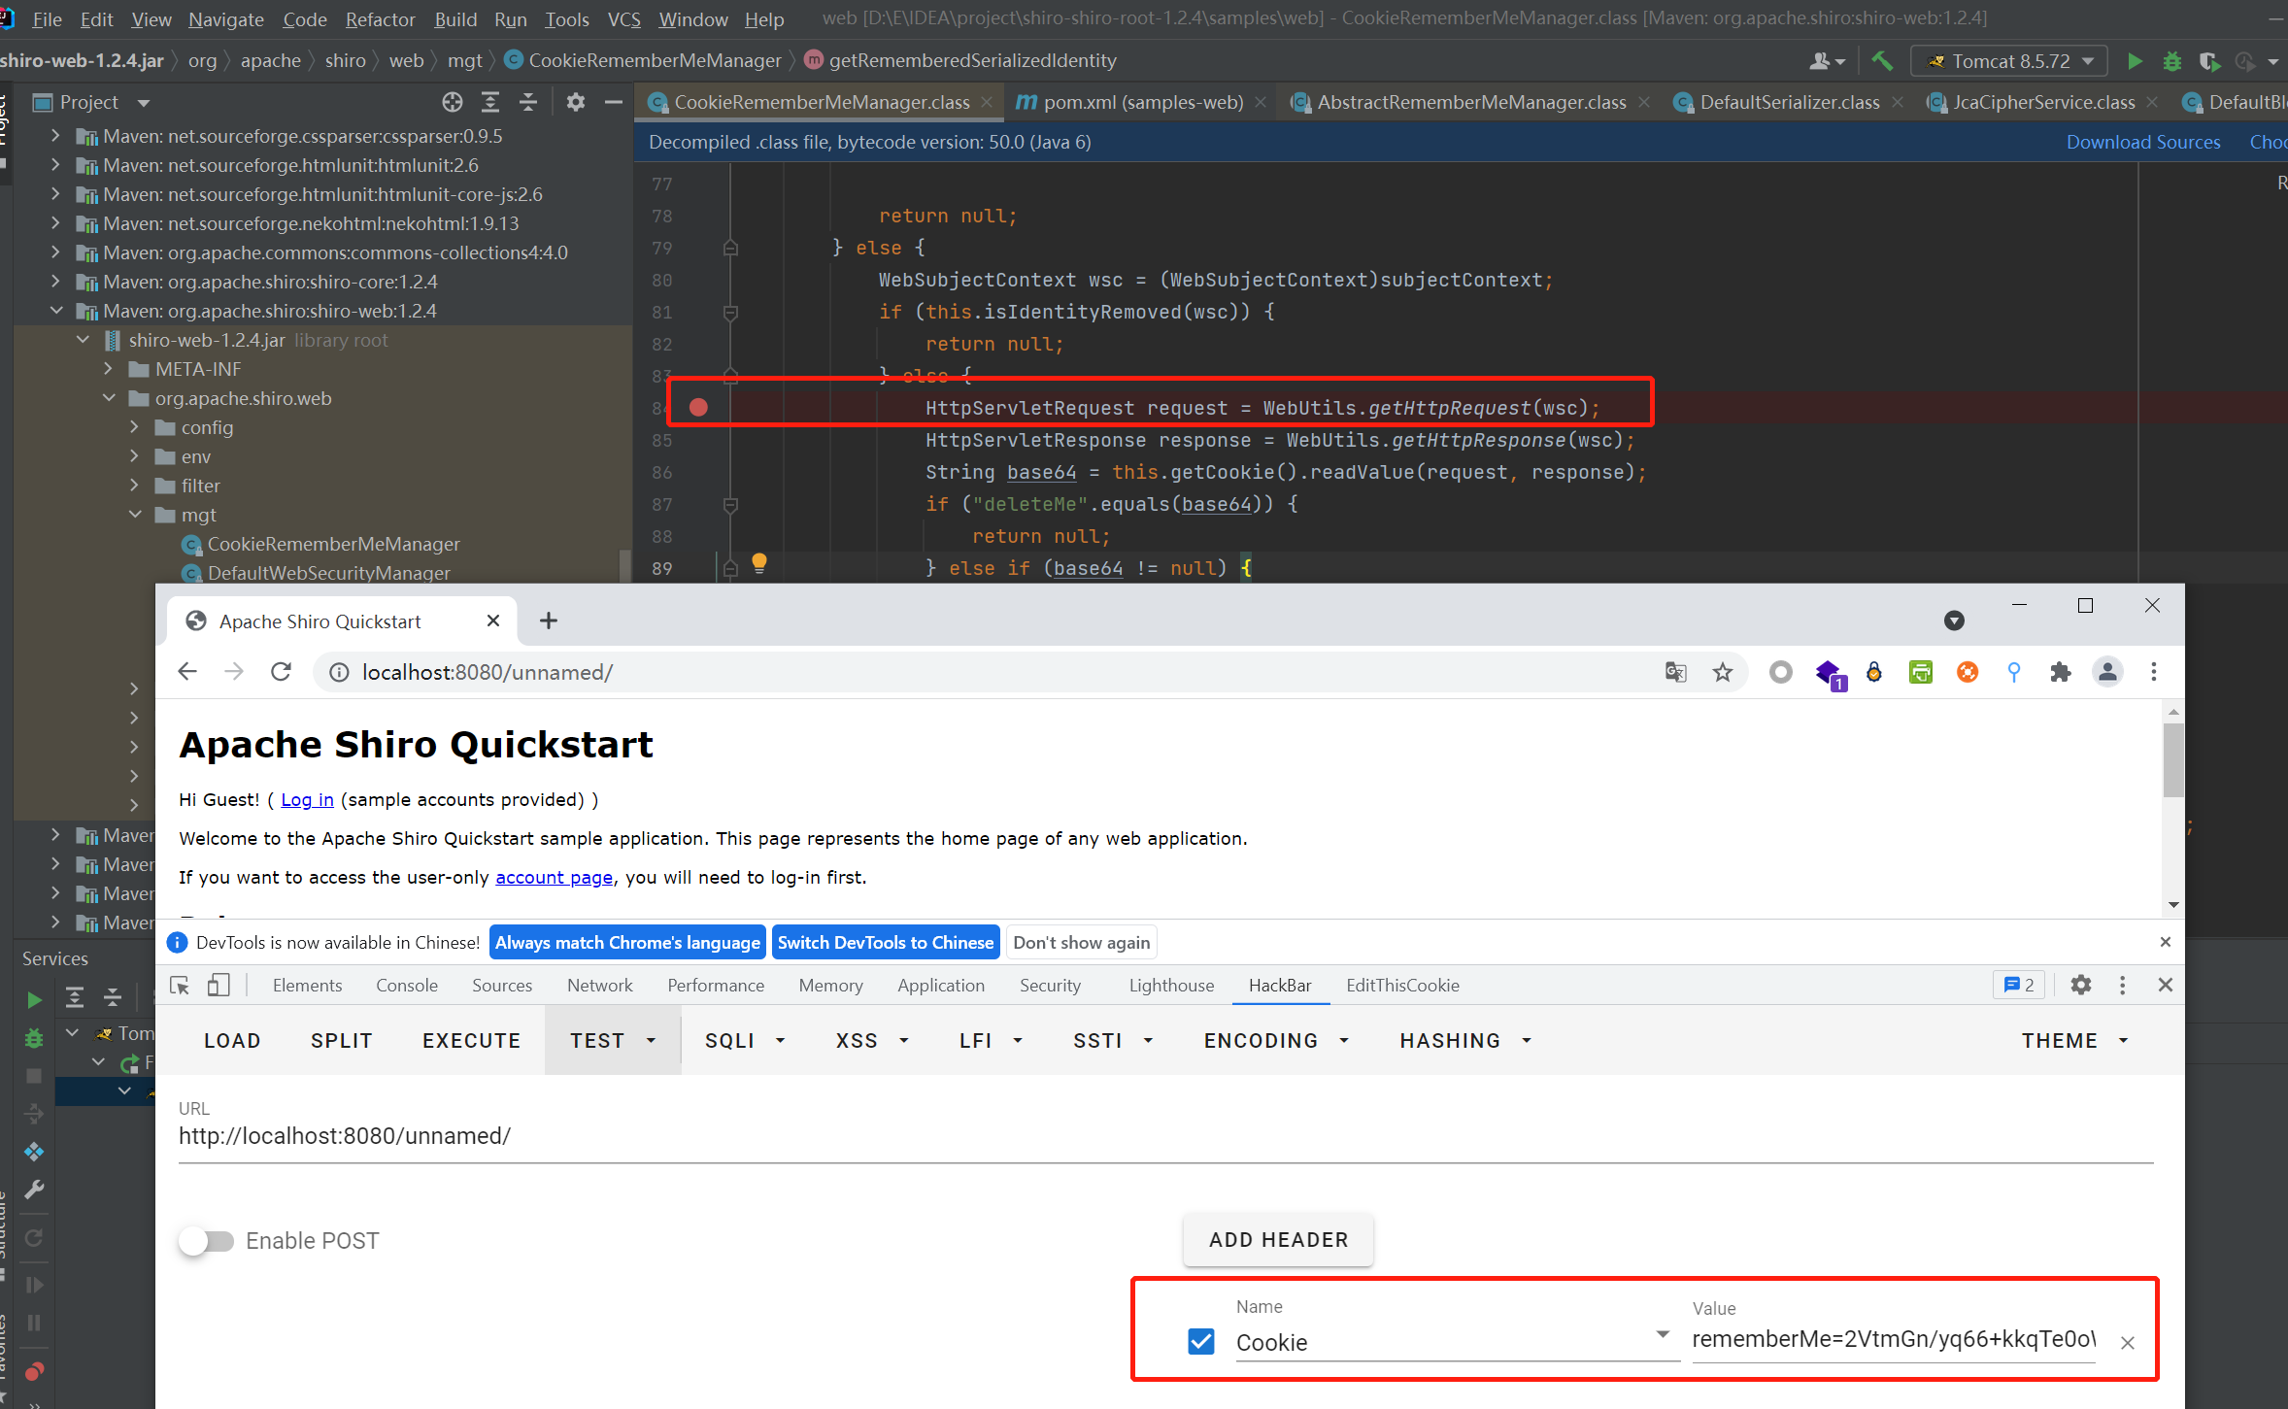The height and width of the screenshot is (1409, 2288).
Task: Open the Tomcat 8.5.72 run configuration dropdown
Action: 2009,61
